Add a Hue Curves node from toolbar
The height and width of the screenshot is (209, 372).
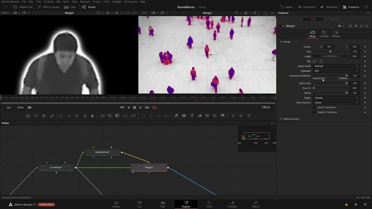point(77,116)
